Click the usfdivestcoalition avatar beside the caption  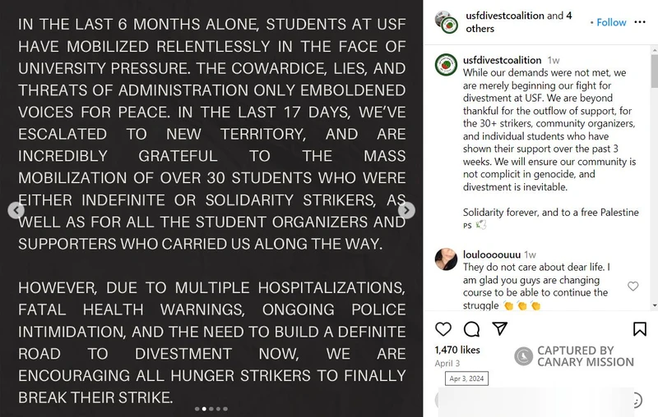[x=445, y=65]
